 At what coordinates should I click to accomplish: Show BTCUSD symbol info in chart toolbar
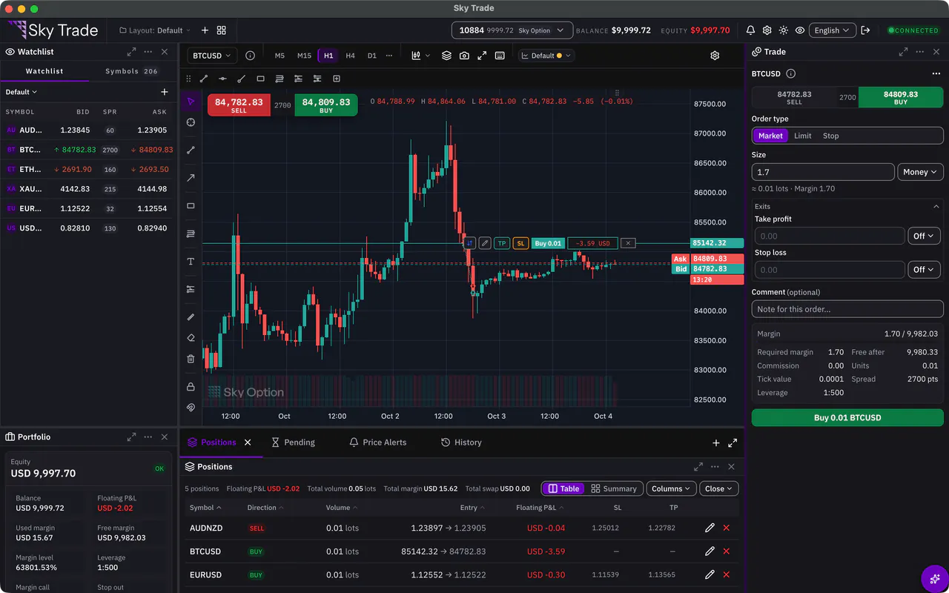pyautogui.click(x=250, y=56)
